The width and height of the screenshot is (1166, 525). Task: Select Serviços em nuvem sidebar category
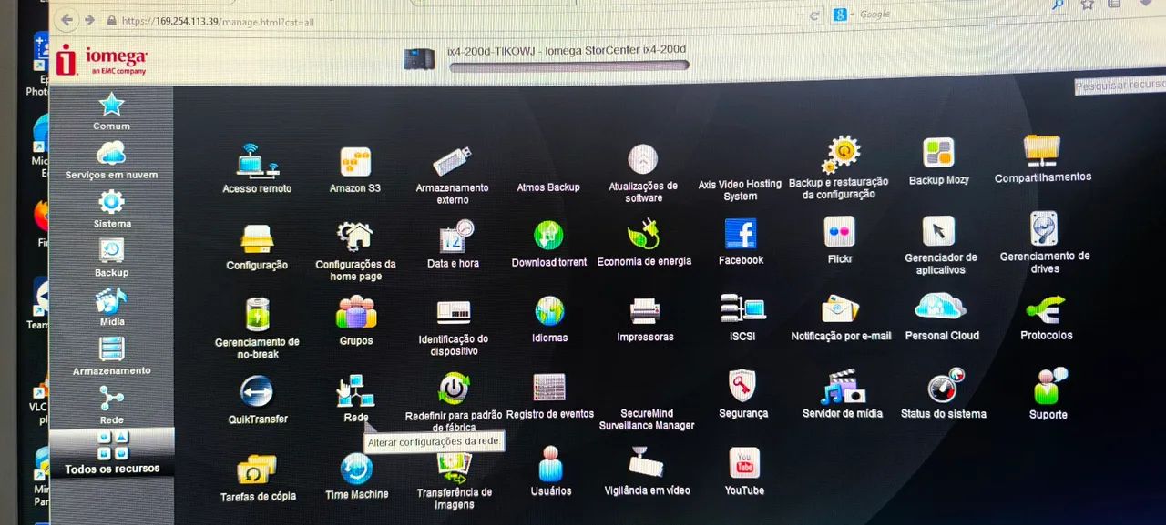coord(111,158)
